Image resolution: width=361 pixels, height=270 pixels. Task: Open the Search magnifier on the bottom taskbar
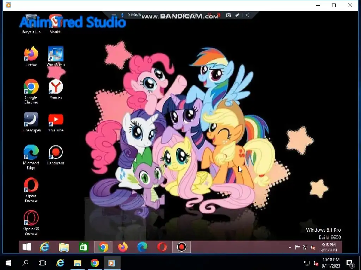click(x=25, y=263)
